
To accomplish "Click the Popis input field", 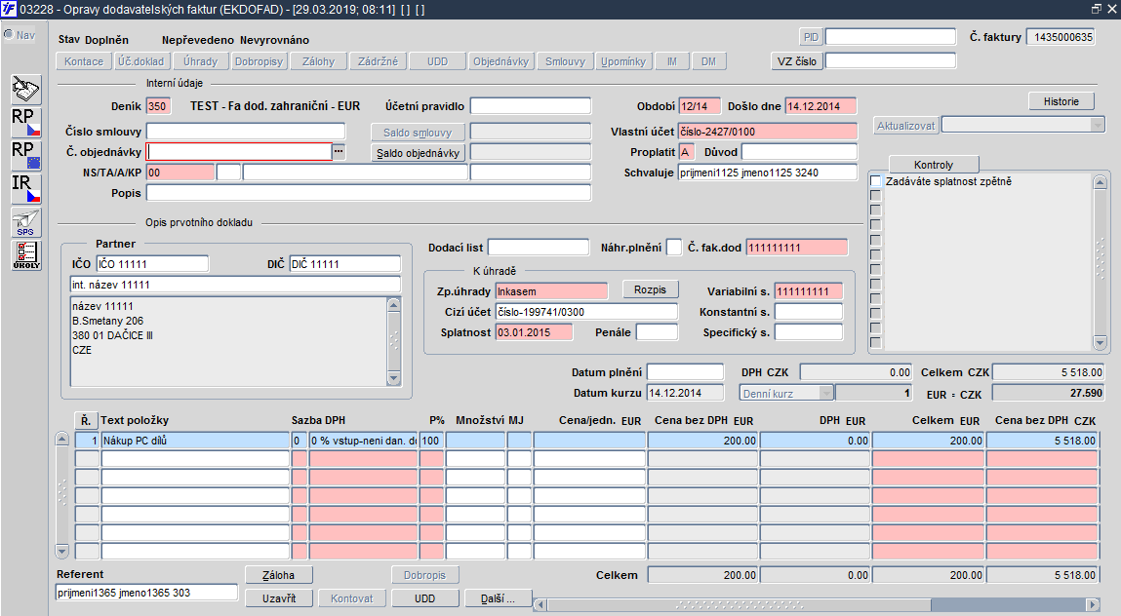I will 369,193.
